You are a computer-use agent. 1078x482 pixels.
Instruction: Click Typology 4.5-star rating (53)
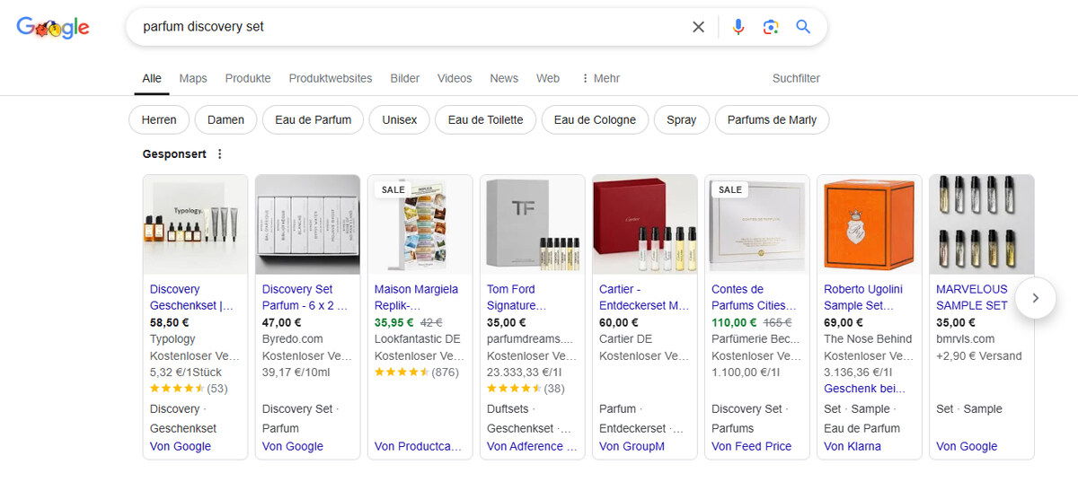tap(189, 389)
